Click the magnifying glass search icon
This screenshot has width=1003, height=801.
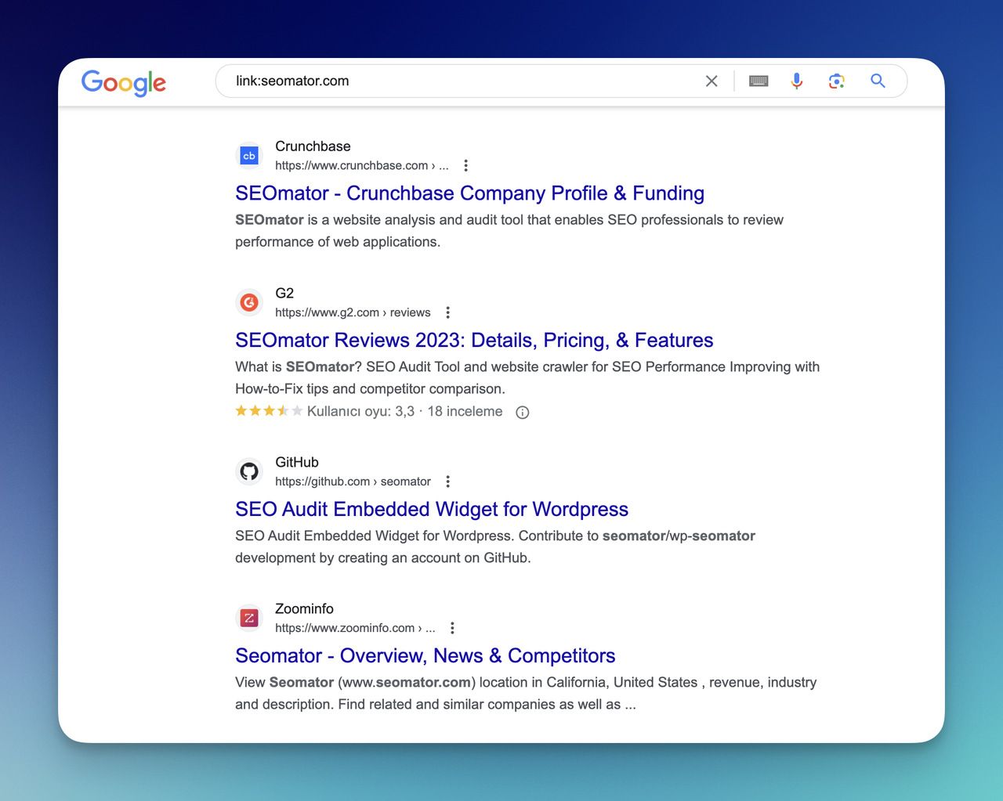tap(878, 81)
